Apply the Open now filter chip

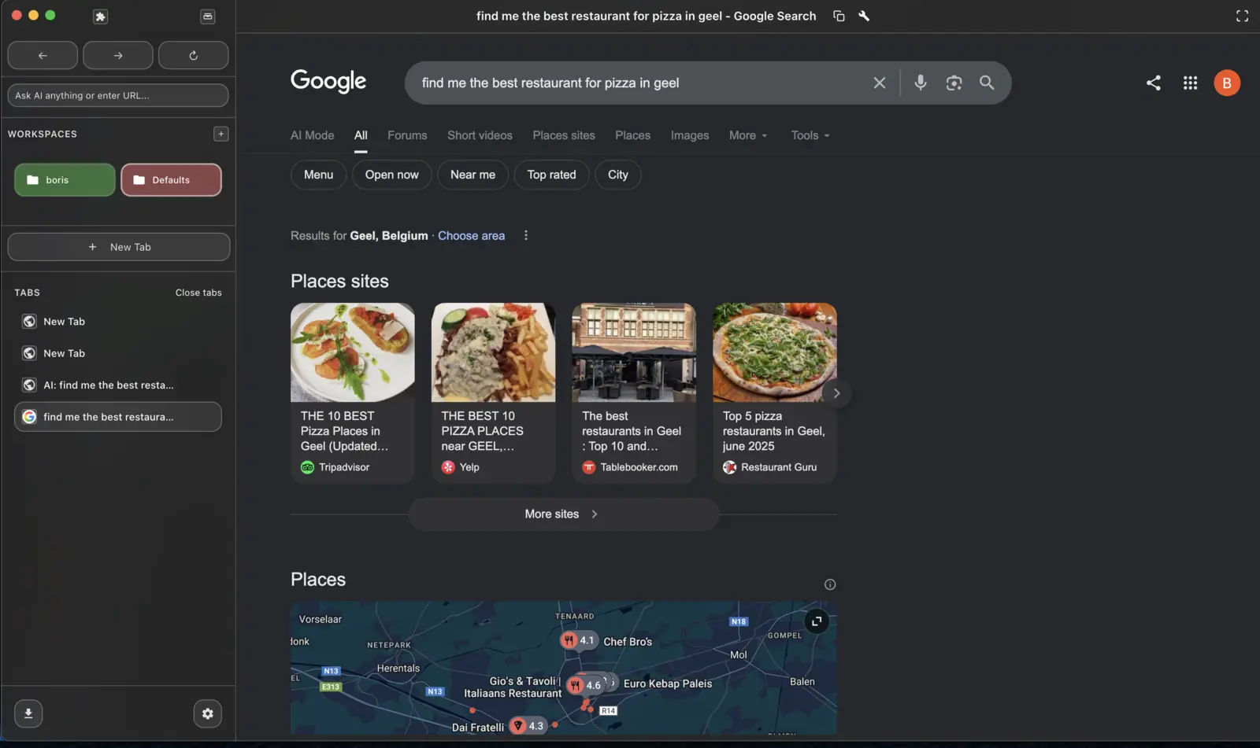[x=391, y=175]
